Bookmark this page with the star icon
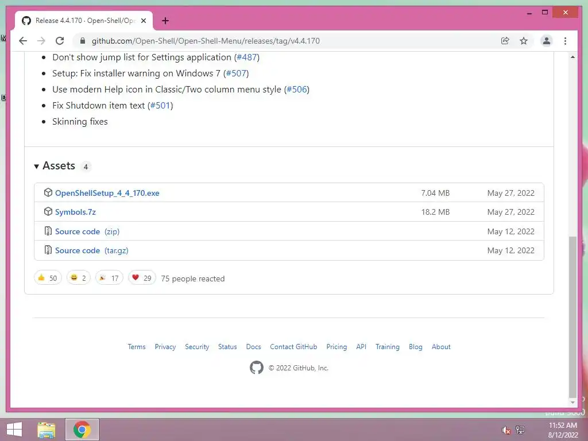588x441 pixels. 524,41
